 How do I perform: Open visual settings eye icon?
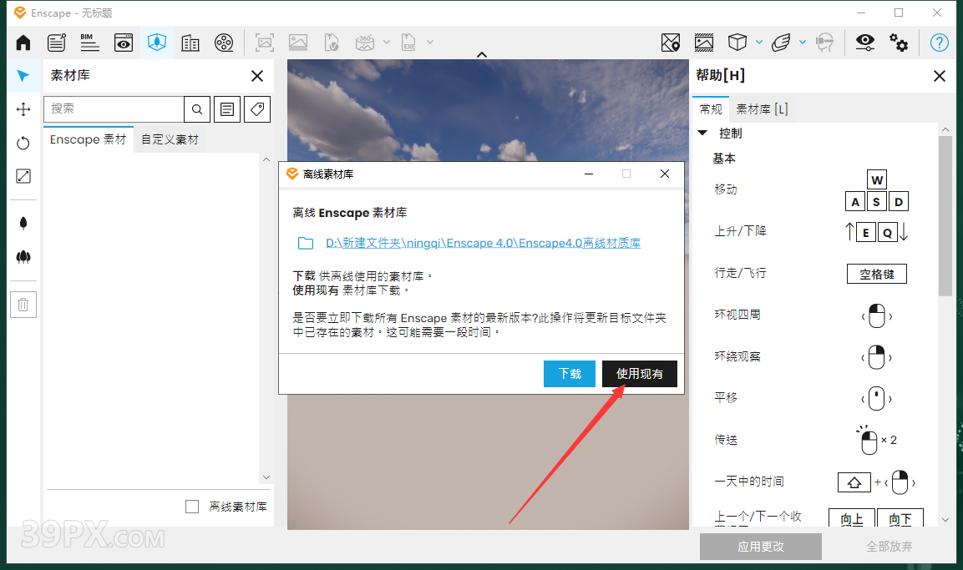point(864,43)
